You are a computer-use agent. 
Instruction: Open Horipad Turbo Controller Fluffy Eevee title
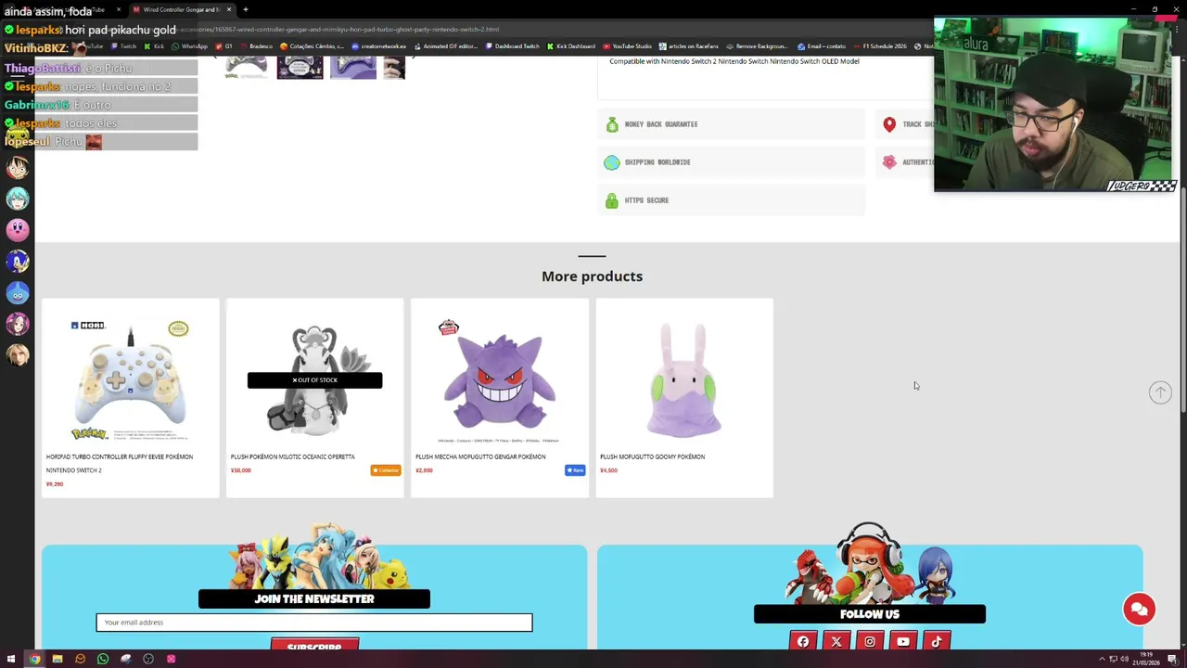(120, 463)
